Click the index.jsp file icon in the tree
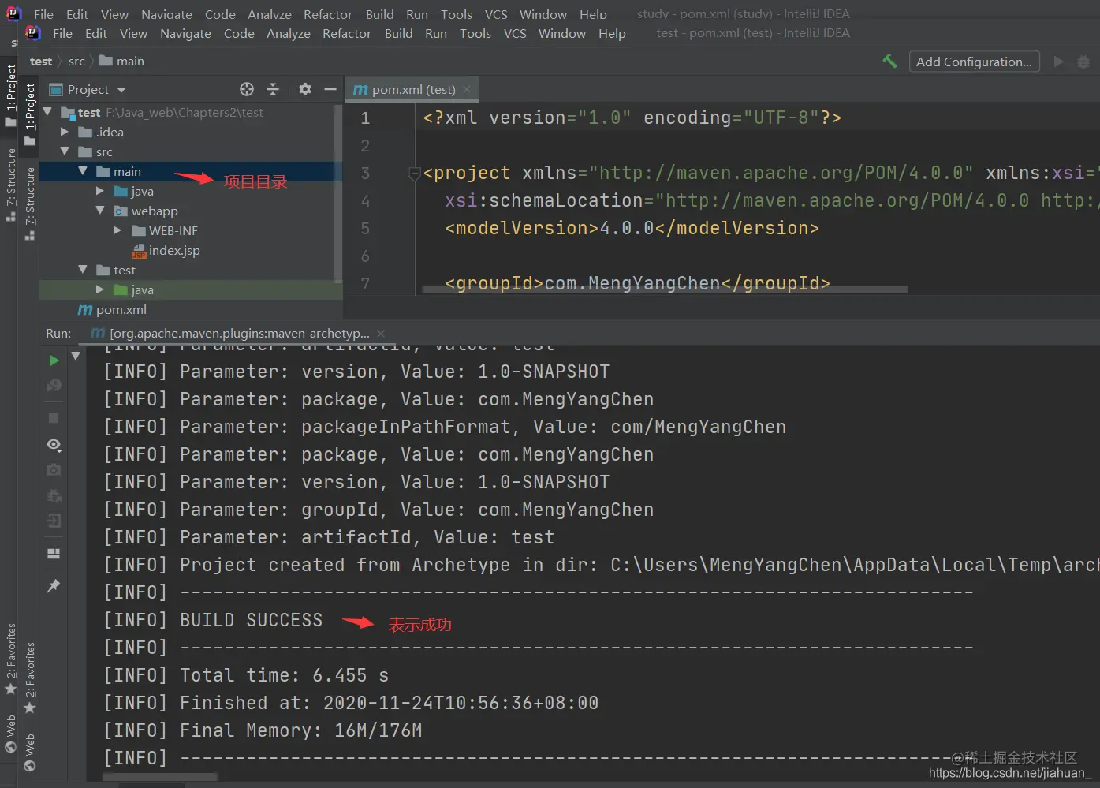 [140, 251]
